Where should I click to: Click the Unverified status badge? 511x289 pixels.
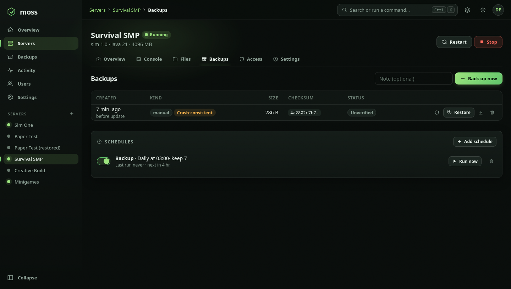tap(362, 113)
